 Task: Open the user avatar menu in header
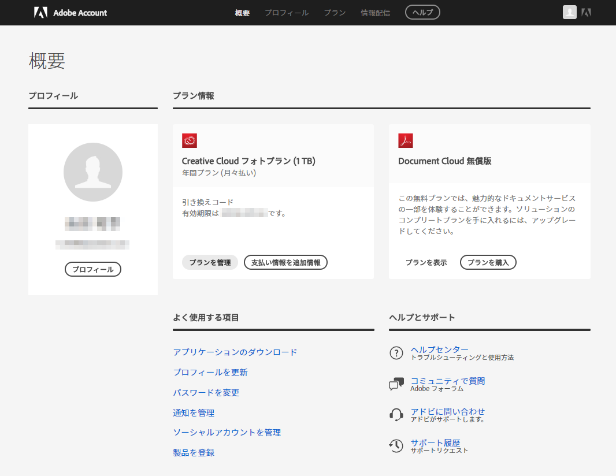pos(569,12)
